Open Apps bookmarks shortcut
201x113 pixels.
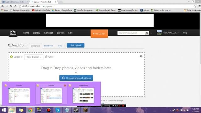(x=5, y=10)
